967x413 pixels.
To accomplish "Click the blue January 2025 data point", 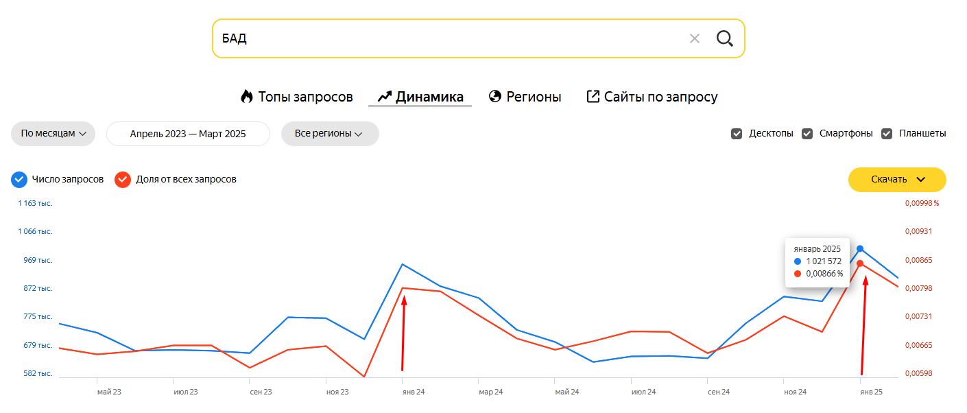I will coord(860,248).
